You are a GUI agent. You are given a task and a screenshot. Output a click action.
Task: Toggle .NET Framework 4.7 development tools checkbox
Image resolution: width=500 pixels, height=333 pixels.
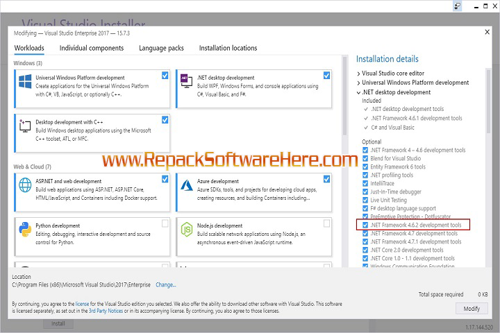(x=365, y=233)
